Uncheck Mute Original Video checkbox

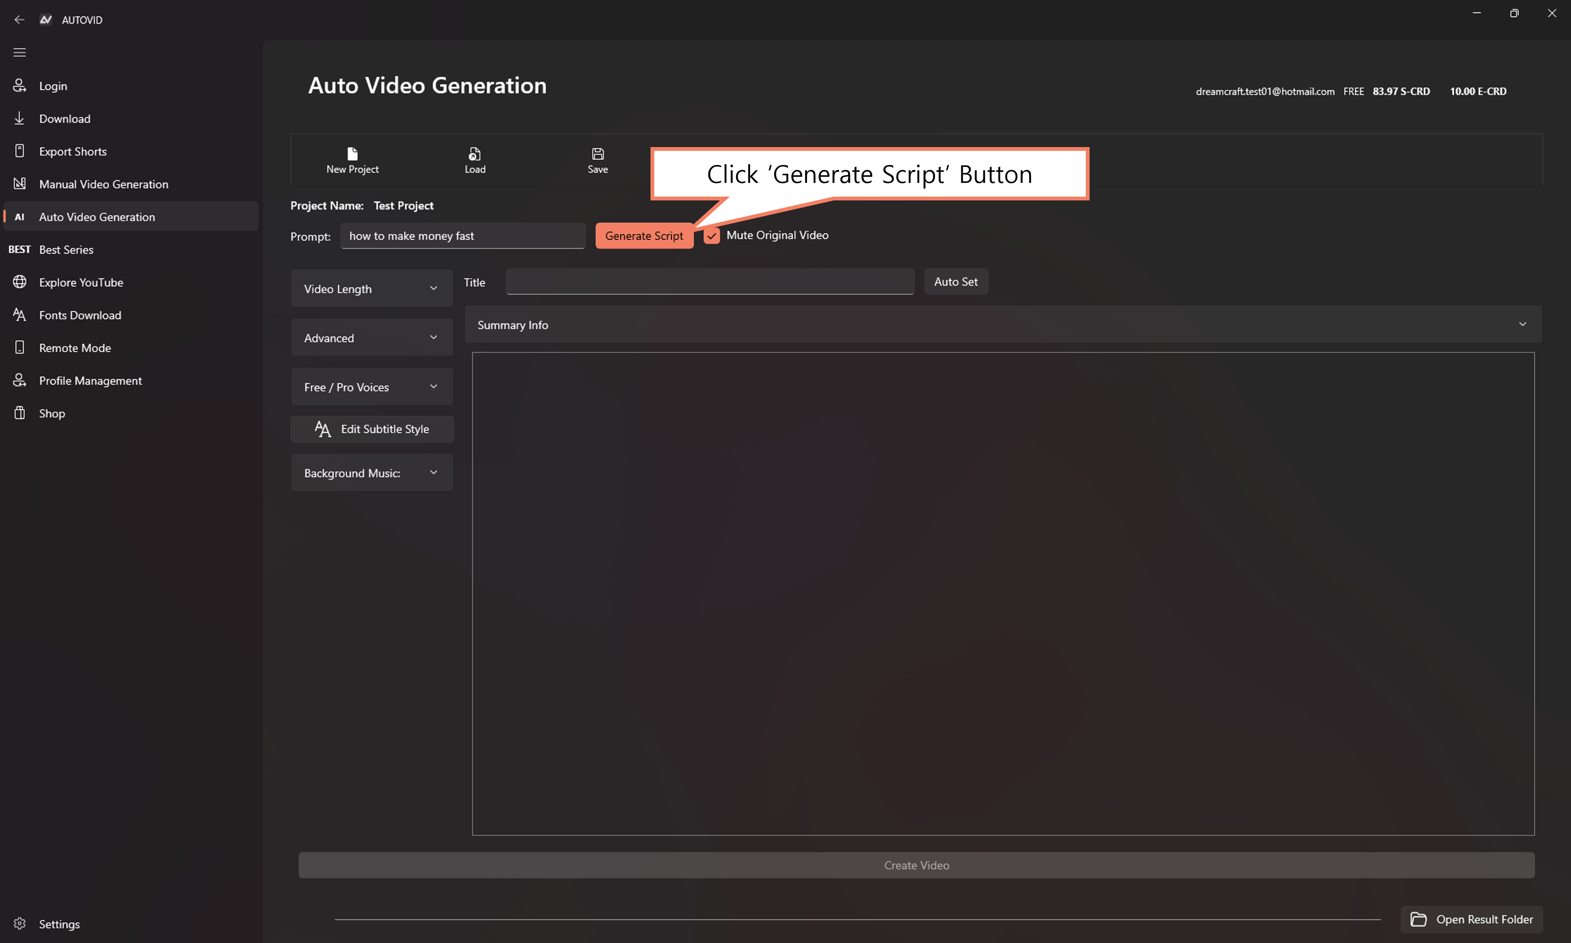pos(712,236)
